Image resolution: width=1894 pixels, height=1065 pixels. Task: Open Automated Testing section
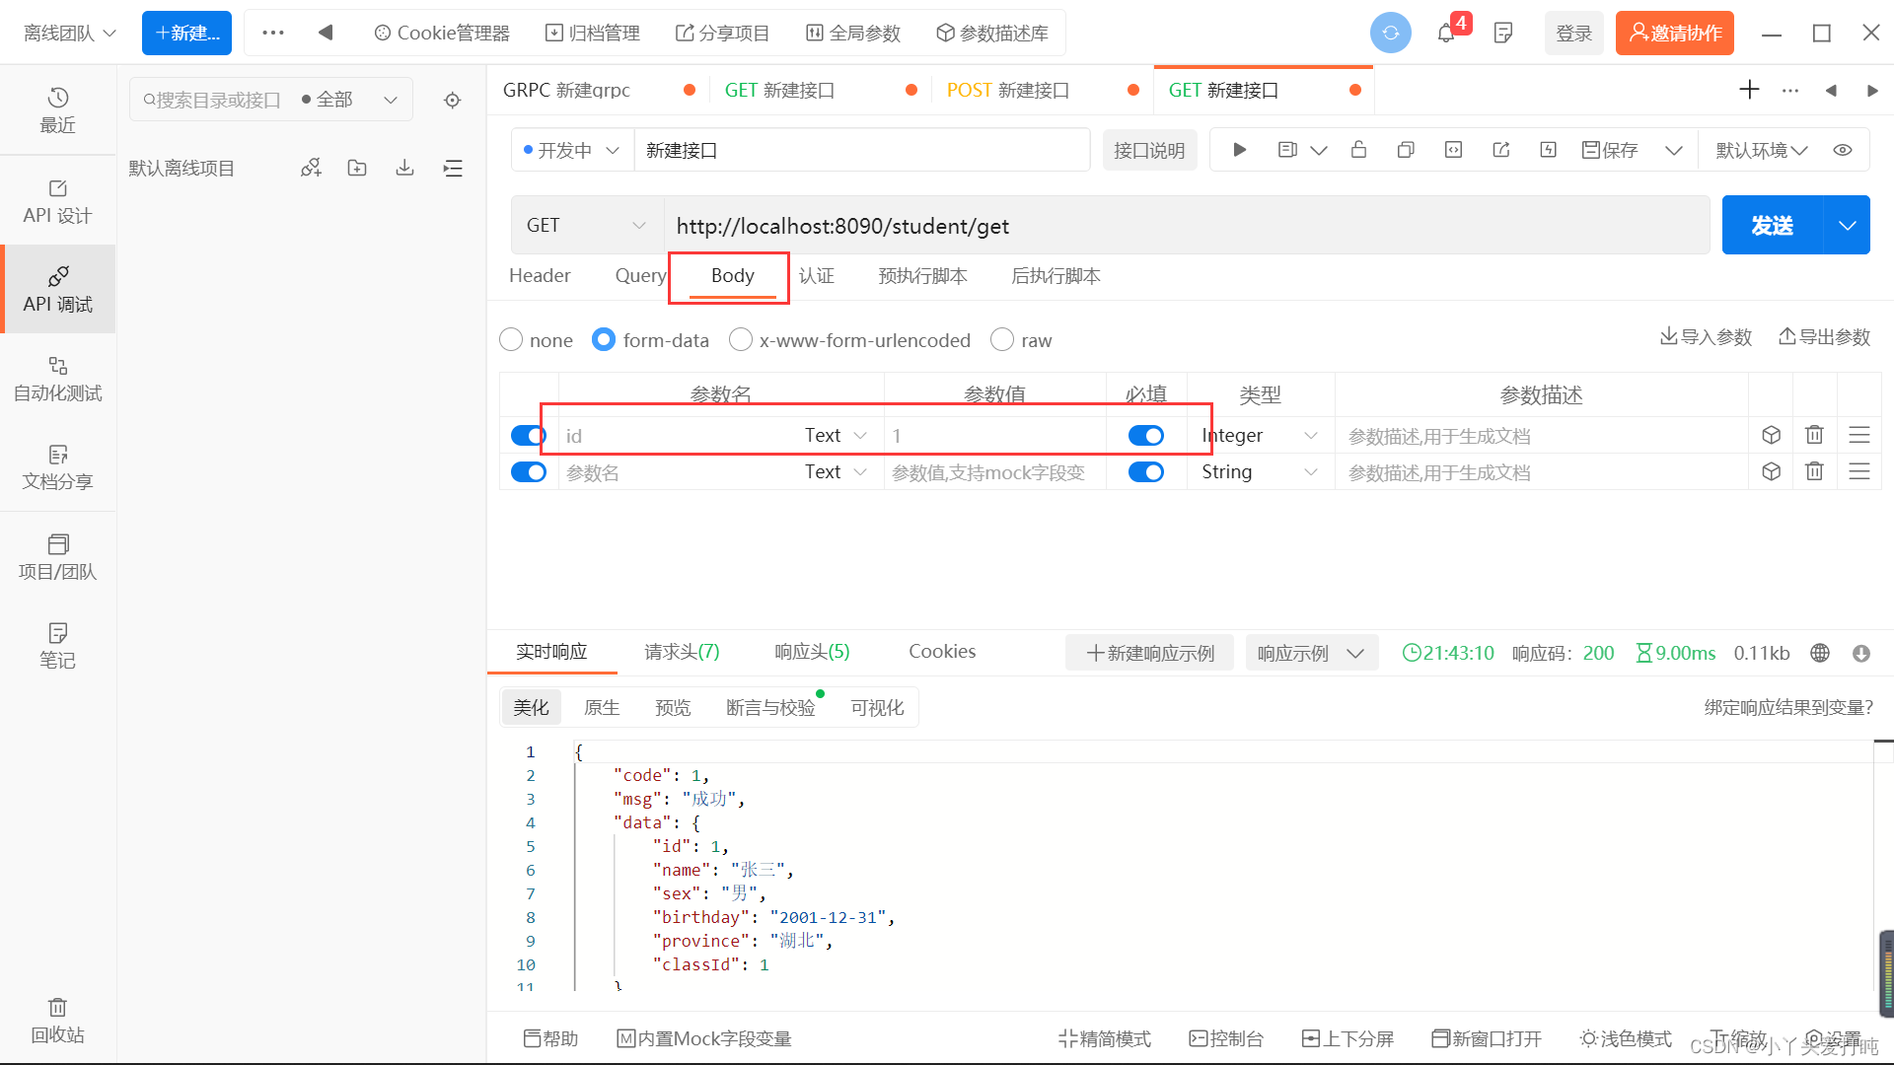click(57, 379)
